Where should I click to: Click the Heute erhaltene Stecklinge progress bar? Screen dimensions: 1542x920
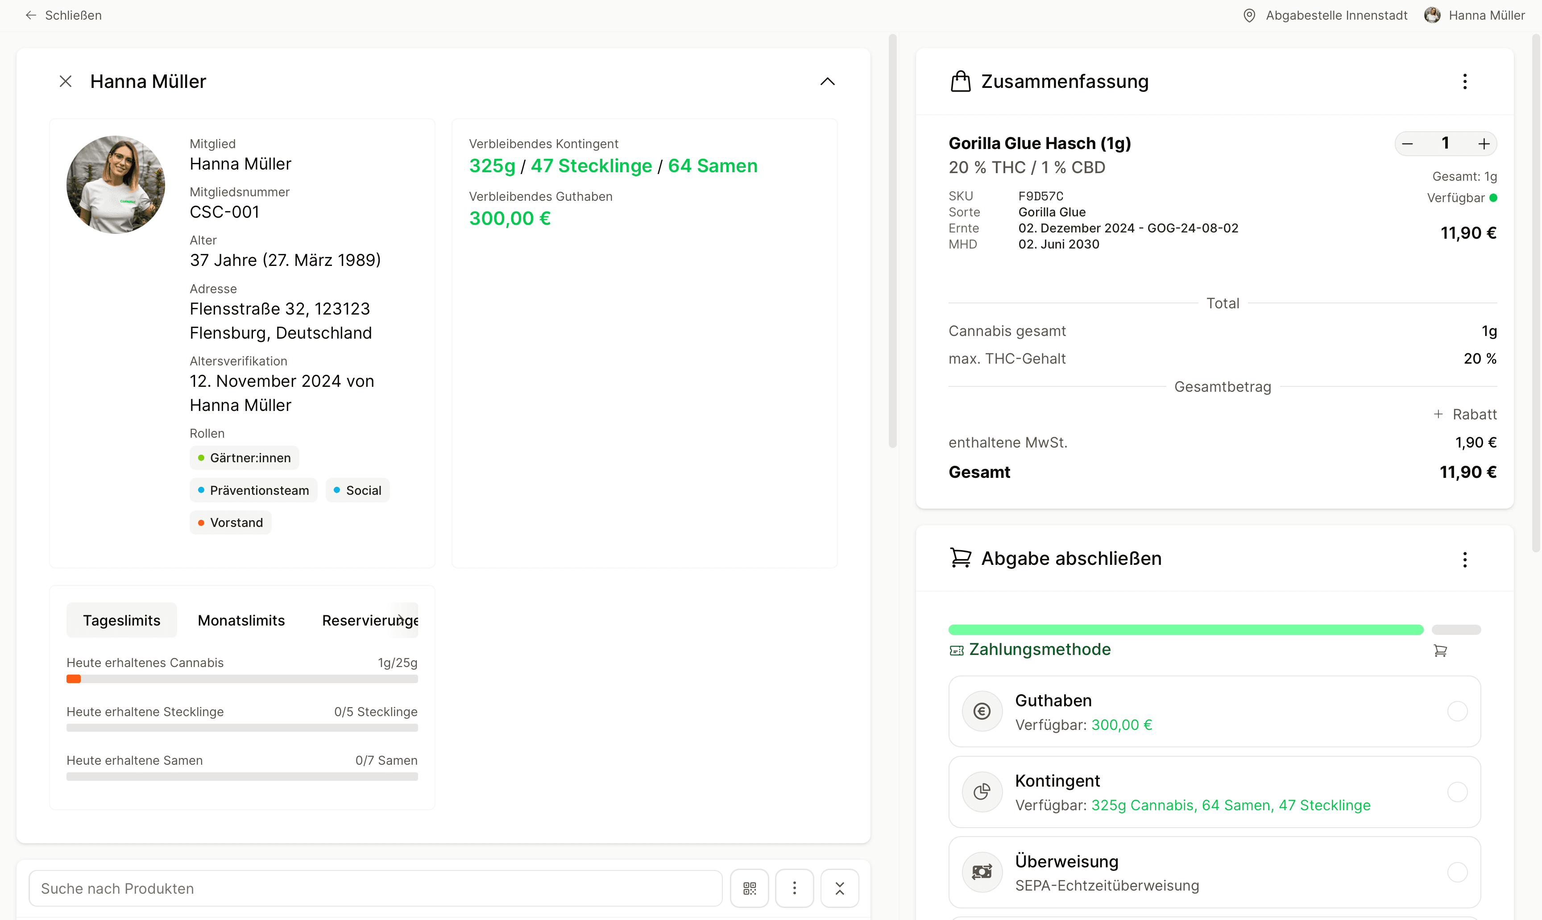242,728
